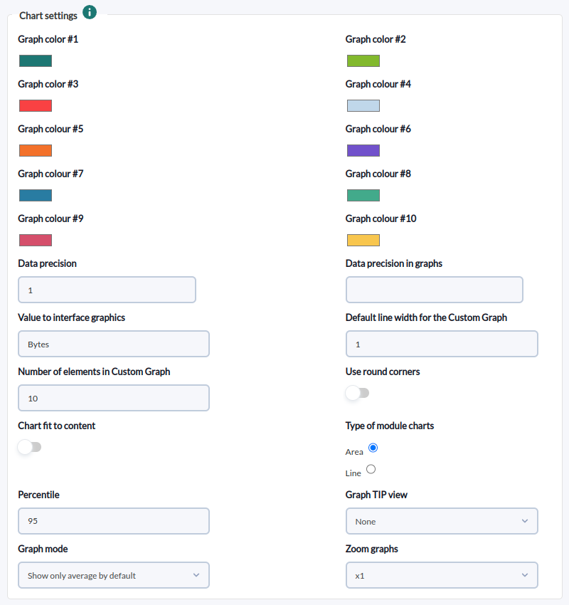Enable the Use round corners toggle

[x=357, y=393]
